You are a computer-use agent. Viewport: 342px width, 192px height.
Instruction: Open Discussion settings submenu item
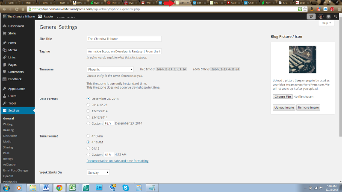coord(10,136)
